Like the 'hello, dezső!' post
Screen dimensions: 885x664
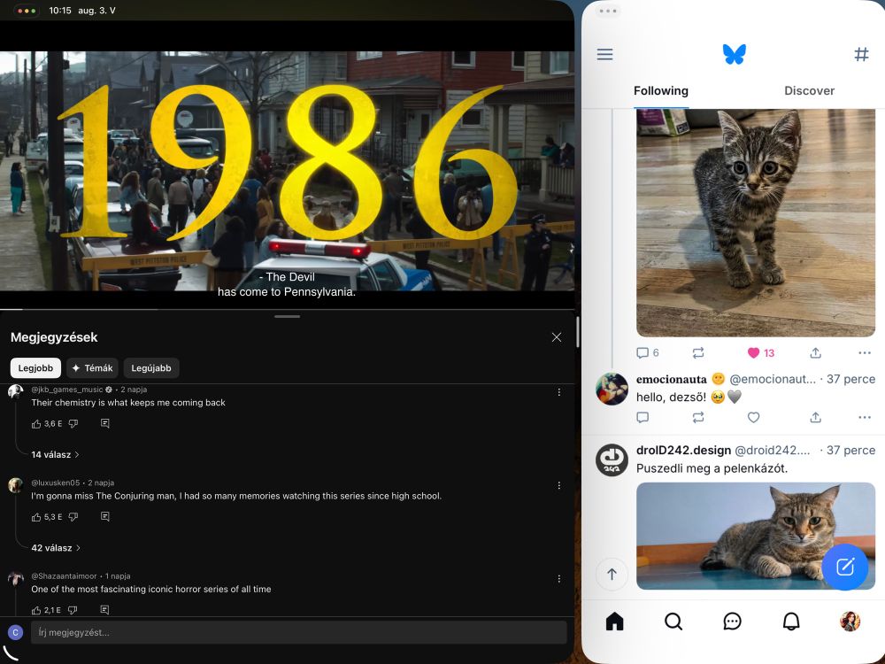[x=753, y=417]
